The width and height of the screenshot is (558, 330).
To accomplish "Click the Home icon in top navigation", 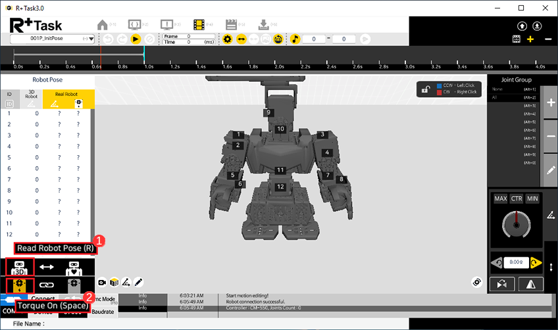I will [103, 25].
